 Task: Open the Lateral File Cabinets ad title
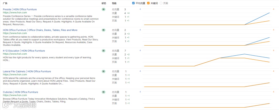(27, 72)
